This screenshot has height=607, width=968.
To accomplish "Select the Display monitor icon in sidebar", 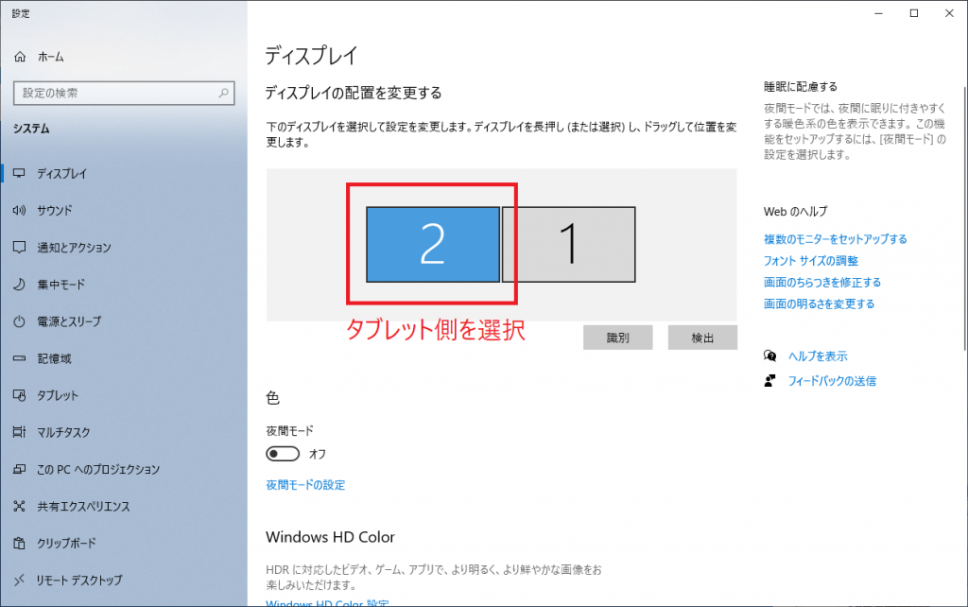I will (x=19, y=174).
